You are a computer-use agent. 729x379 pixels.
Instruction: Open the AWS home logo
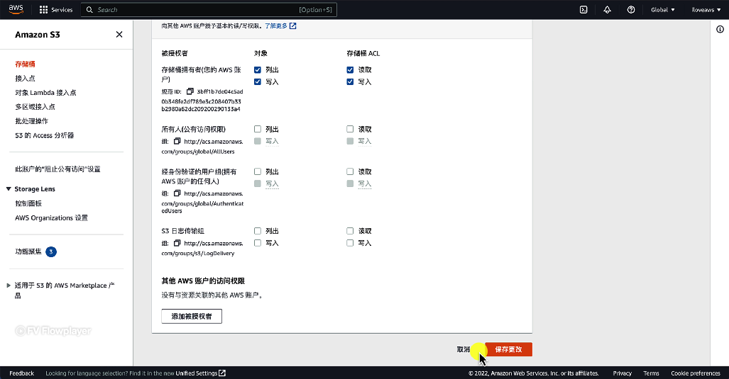[16, 9]
